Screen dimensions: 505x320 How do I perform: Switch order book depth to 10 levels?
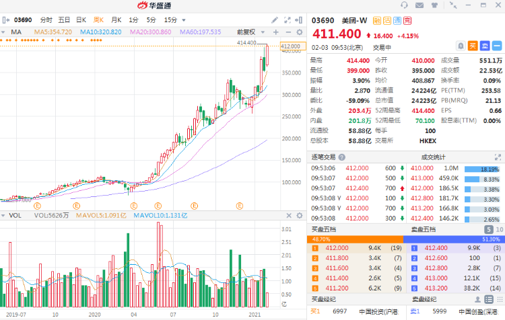click(x=498, y=230)
